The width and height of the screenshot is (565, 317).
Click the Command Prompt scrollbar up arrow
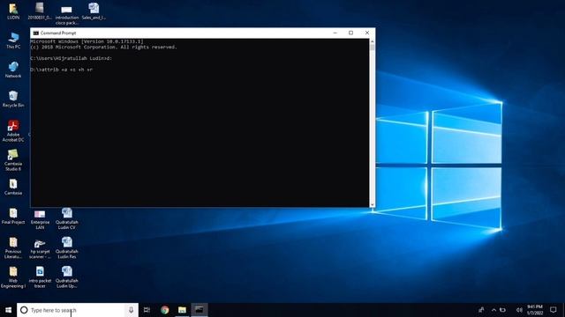click(x=373, y=41)
